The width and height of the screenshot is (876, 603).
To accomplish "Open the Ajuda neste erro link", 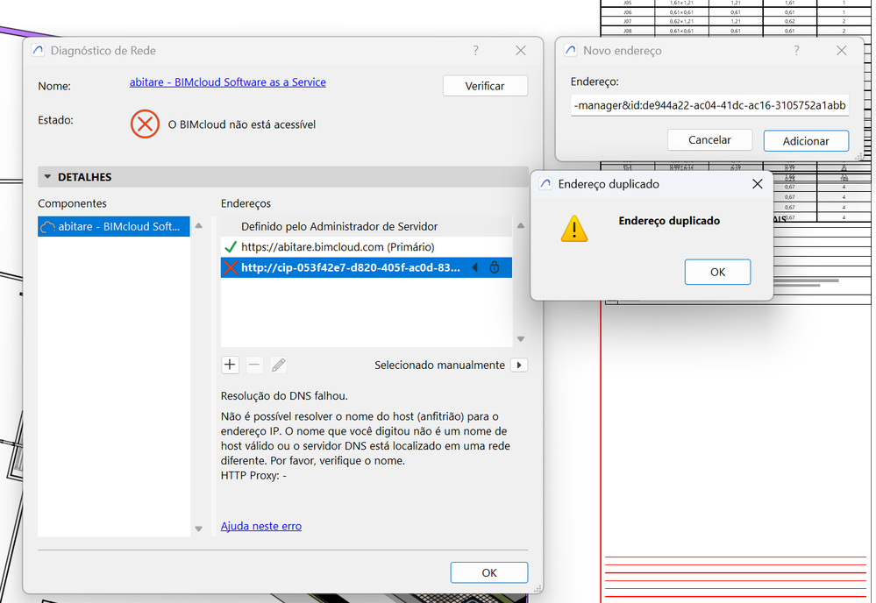I will point(261,526).
